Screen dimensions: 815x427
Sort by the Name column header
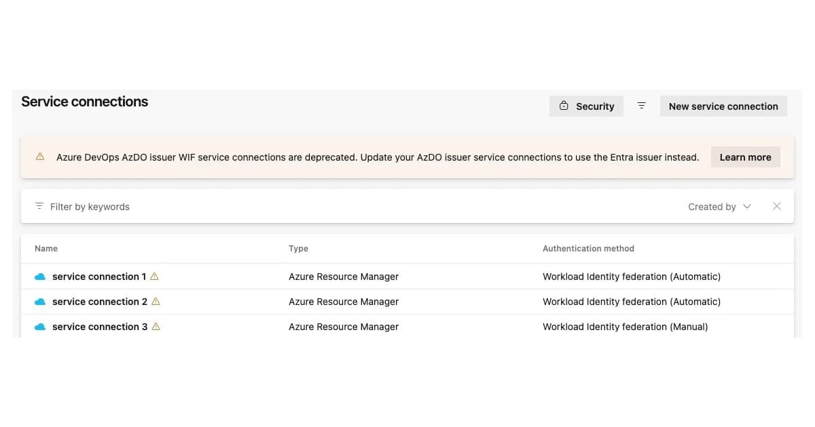(46, 249)
